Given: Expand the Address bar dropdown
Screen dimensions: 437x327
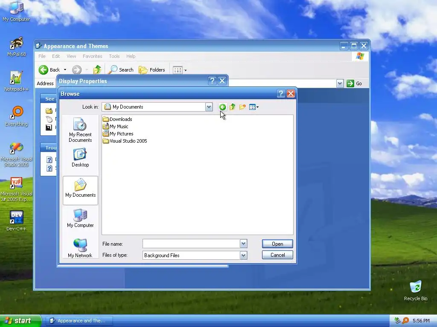Looking at the screenshot, I should pyautogui.click(x=340, y=83).
